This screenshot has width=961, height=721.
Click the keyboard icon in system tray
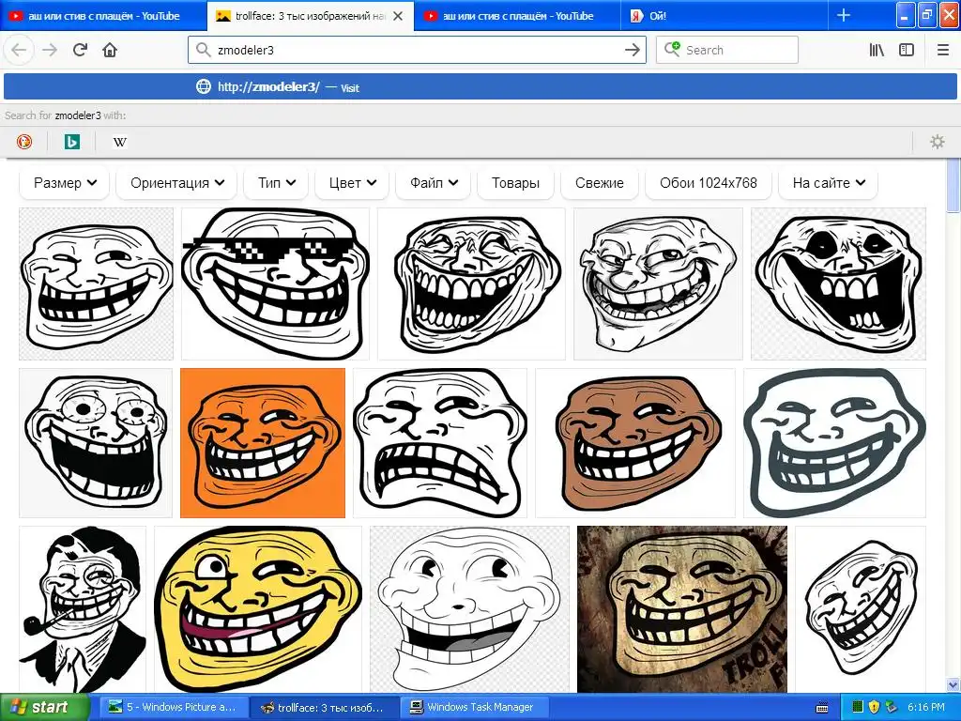tap(822, 708)
